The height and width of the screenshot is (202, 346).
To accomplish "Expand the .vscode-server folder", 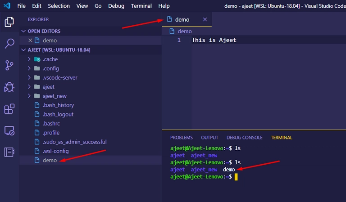I will click(29, 77).
